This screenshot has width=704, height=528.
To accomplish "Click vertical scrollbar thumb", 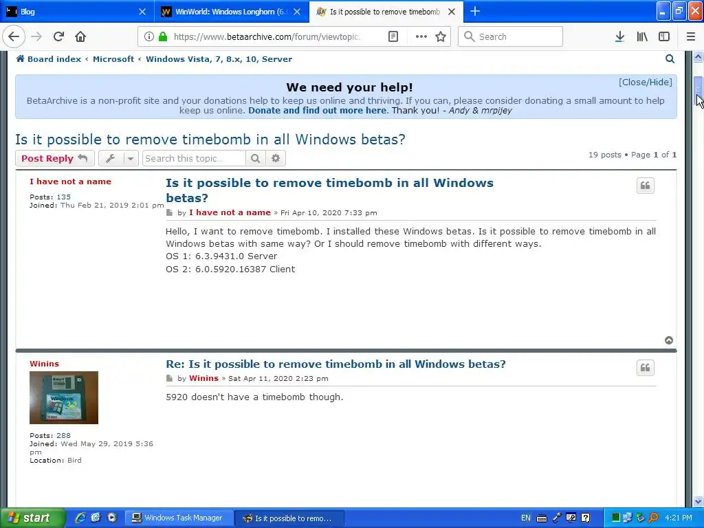I will 698,92.
